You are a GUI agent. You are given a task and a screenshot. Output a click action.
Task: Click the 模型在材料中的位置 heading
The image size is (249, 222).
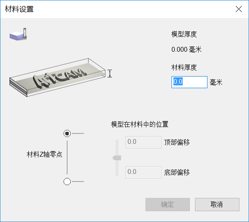pyautogui.click(x=139, y=124)
